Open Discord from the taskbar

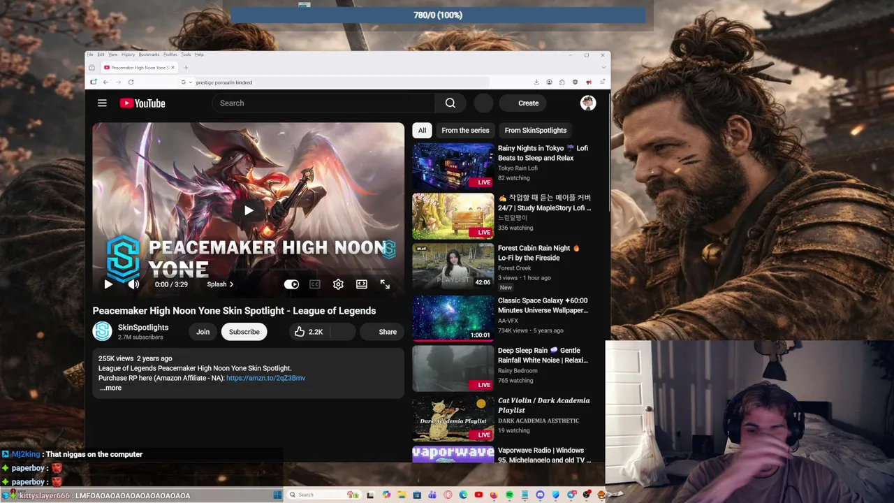tap(540, 495)
